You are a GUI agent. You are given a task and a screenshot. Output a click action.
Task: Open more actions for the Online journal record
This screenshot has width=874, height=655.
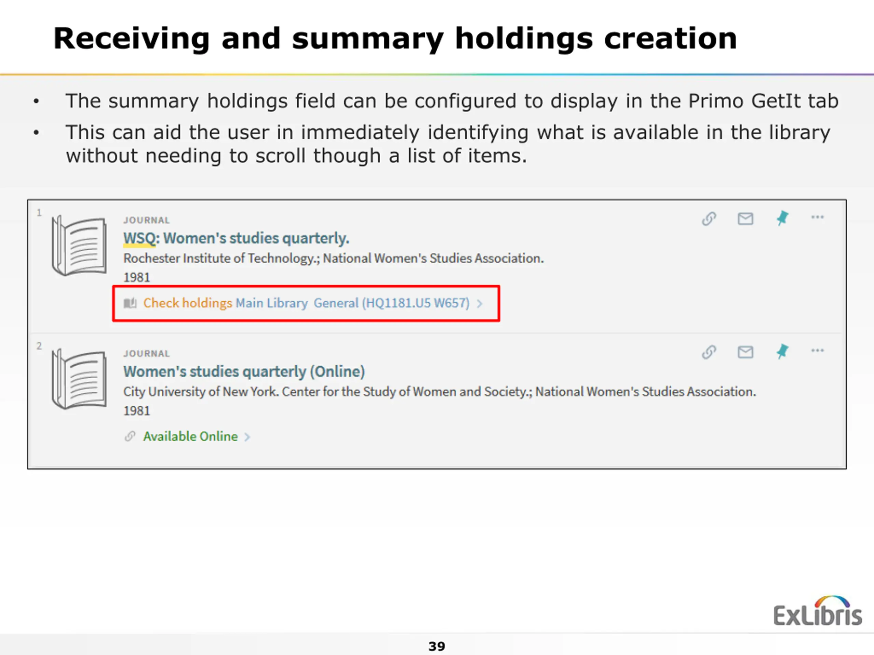(817, 351)
